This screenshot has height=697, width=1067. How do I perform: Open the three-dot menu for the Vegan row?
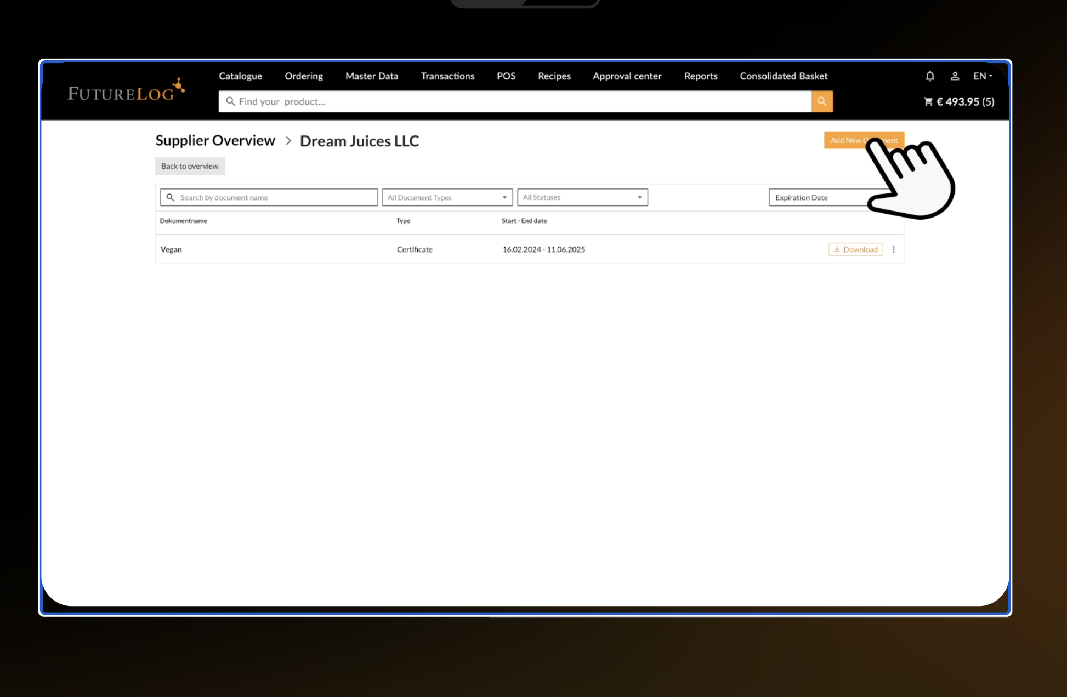tap(894, 249)
